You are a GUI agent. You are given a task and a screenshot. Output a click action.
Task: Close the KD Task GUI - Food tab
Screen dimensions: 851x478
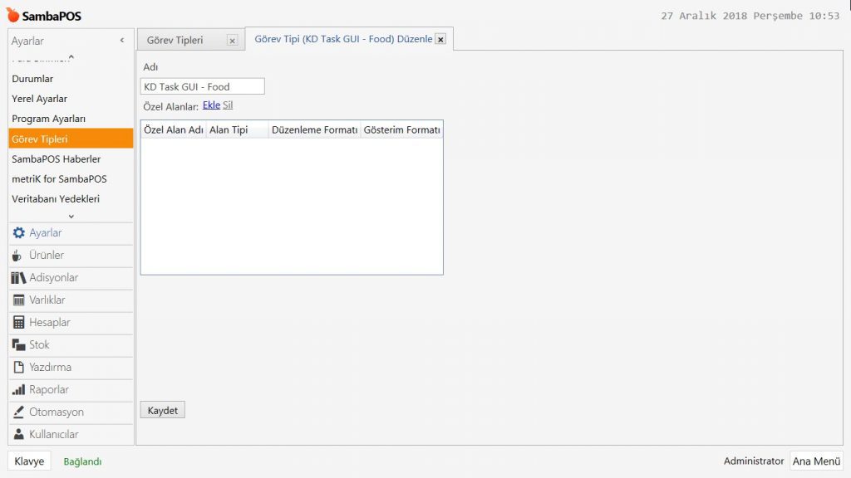440,39
